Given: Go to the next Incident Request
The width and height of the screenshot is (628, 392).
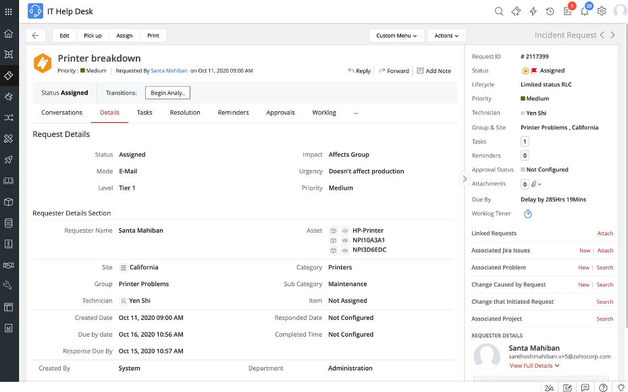Looking at the screenshot, I should 612,35.
